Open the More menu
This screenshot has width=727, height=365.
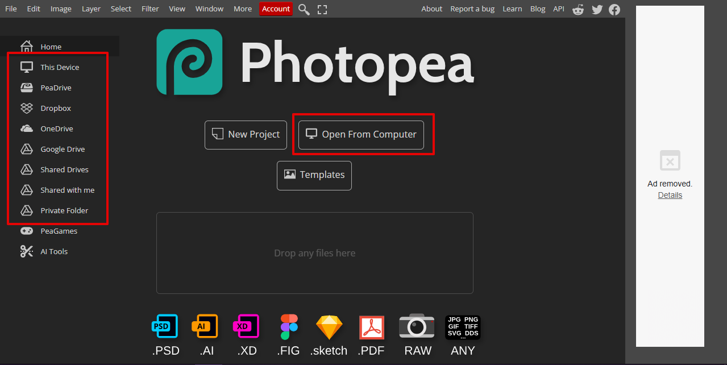coord(243,9)
